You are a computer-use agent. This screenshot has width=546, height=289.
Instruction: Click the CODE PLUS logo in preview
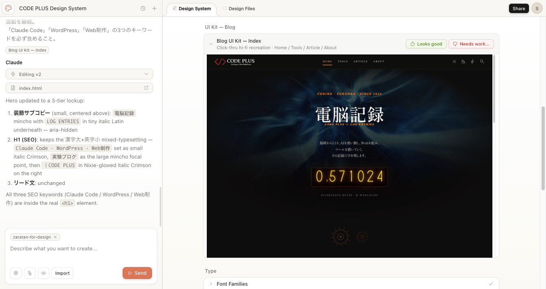[235, 61]
